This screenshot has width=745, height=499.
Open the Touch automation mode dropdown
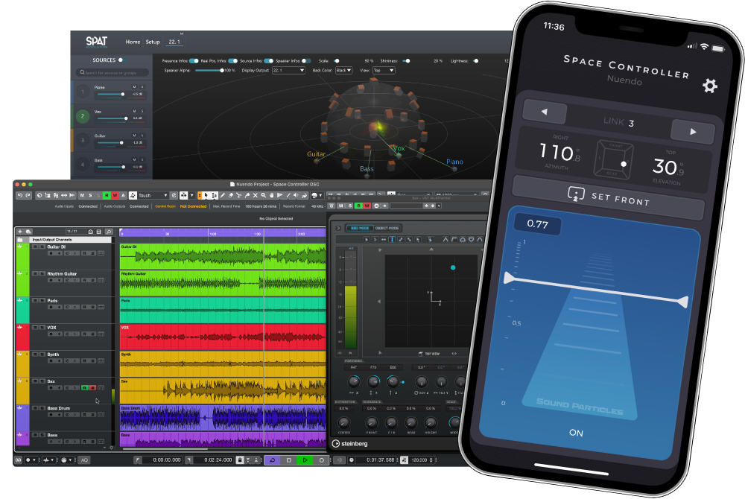point(153,195)
